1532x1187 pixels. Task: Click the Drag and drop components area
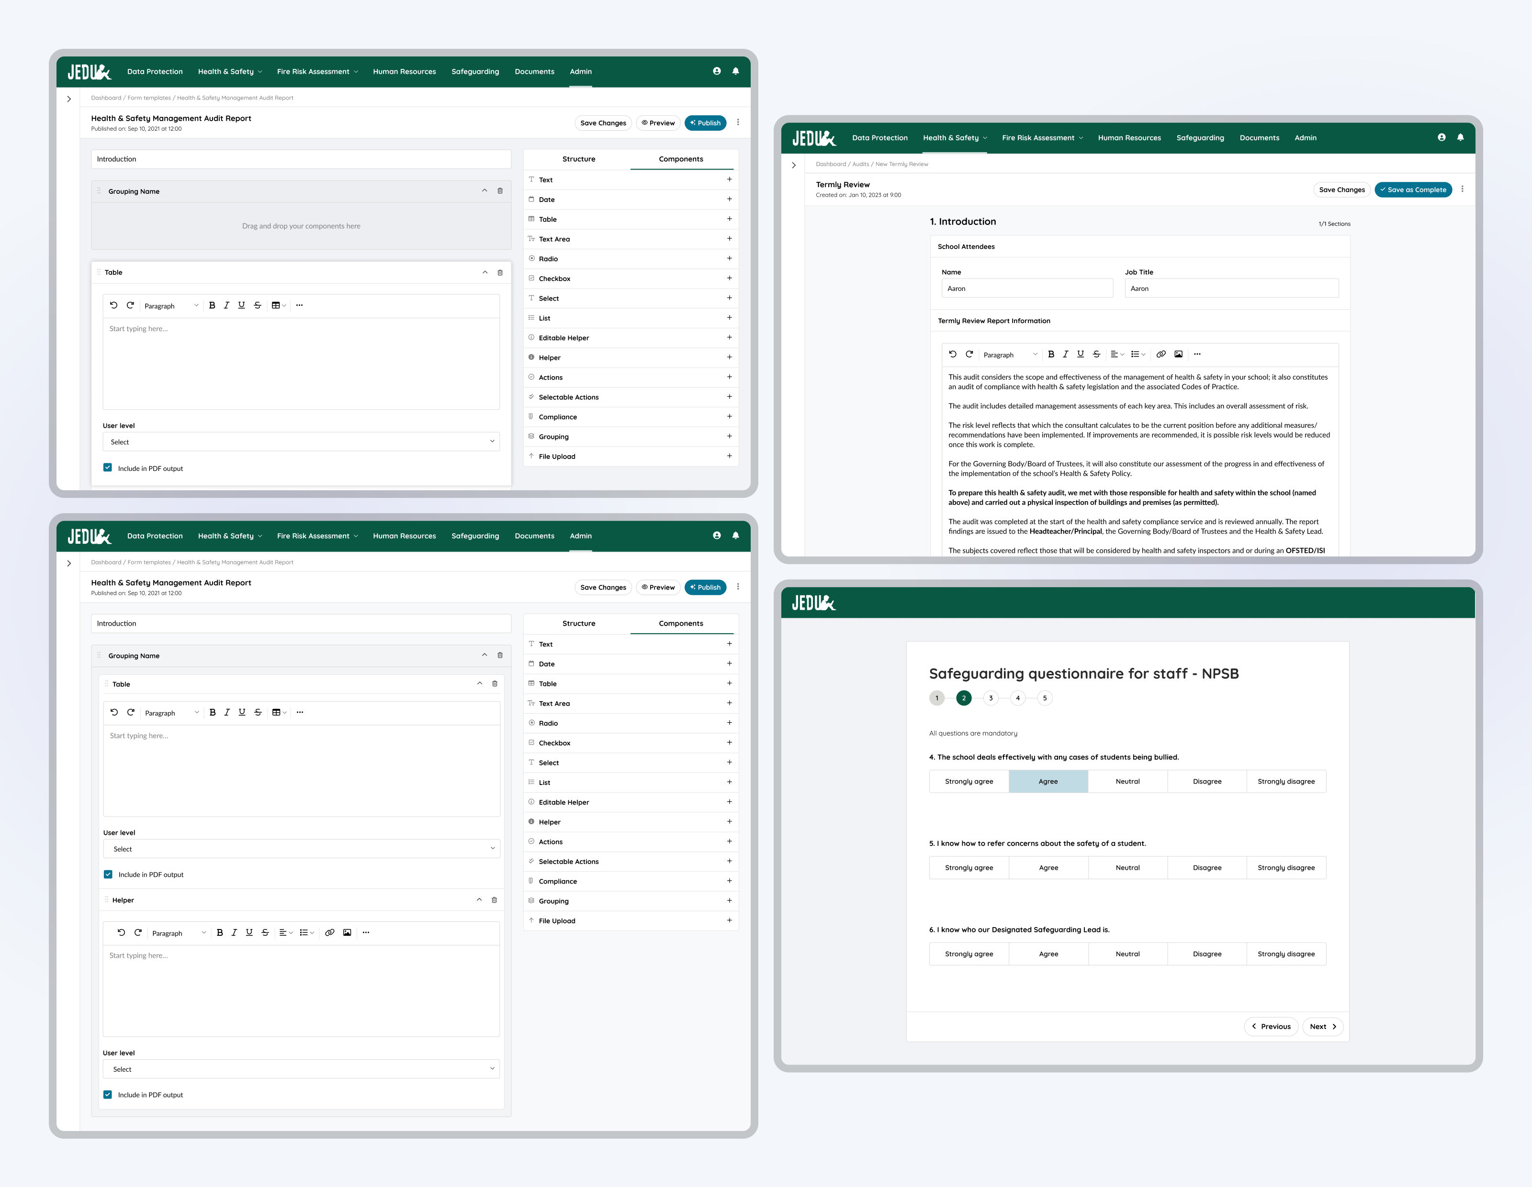(301, 226)
